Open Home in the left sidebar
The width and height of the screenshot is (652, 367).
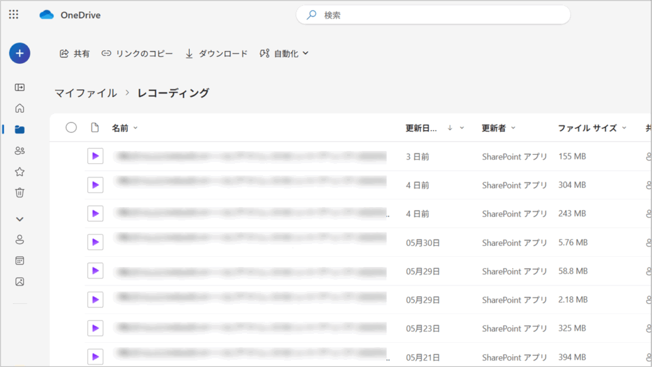(x=20, y=108)
